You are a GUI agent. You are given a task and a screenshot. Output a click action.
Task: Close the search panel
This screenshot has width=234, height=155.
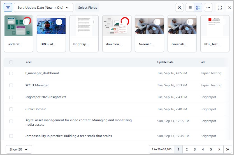(x=230, y=8)
